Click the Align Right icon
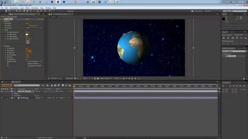This screenshot has width=248, height=139. coord(232,38)
